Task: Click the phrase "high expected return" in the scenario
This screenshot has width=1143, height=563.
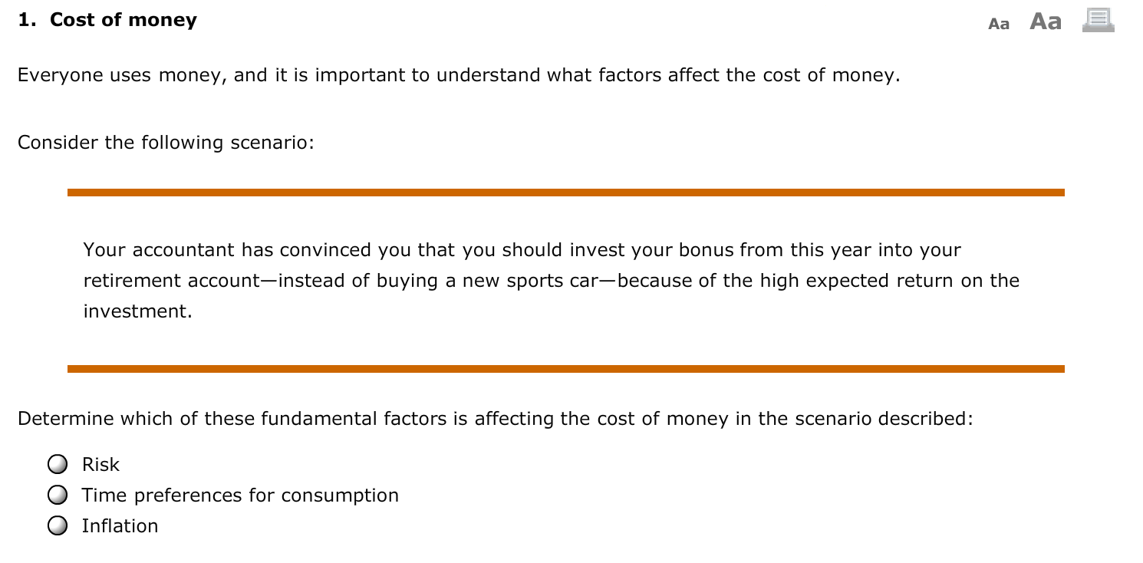Action: pos(857,281)
